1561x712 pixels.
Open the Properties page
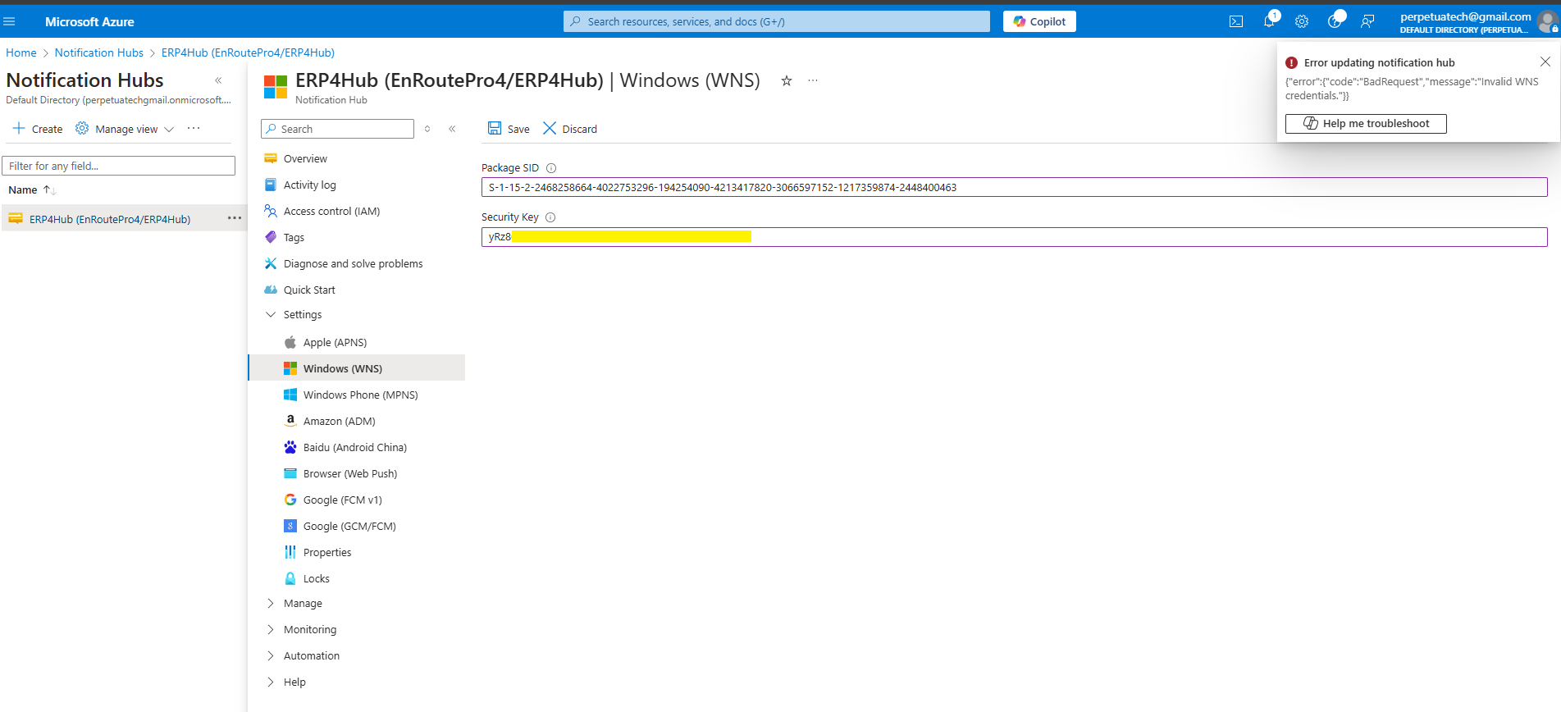click(327, 552)
